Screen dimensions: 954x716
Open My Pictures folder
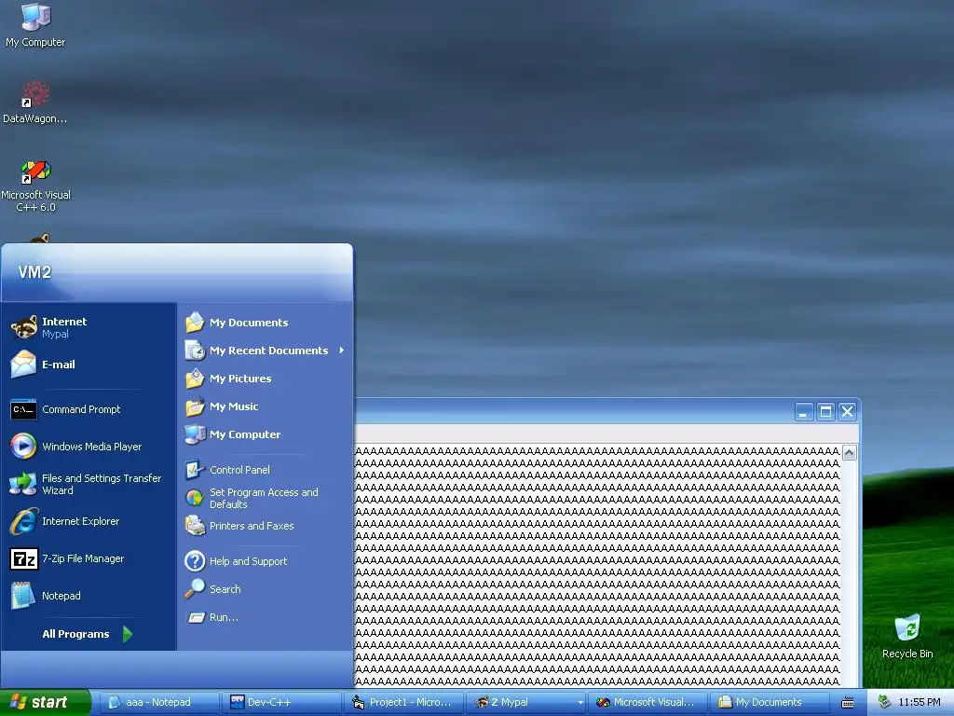[266, 379]
